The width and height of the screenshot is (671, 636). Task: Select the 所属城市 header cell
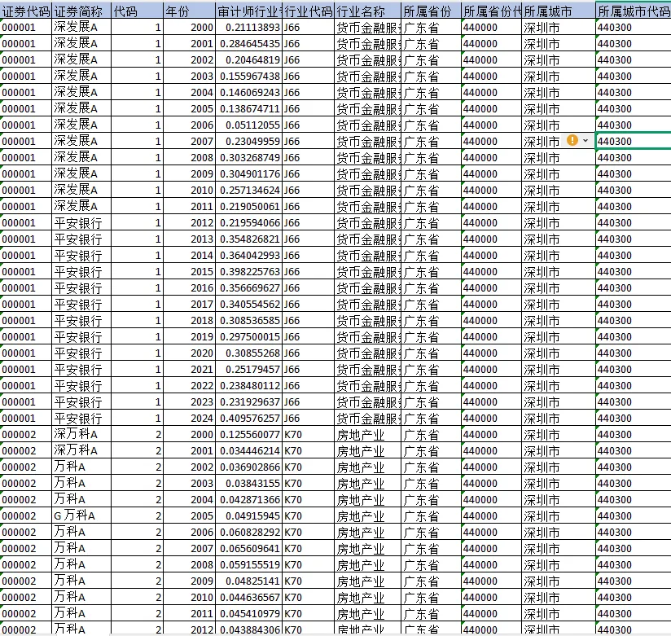[x=559, y=11]
